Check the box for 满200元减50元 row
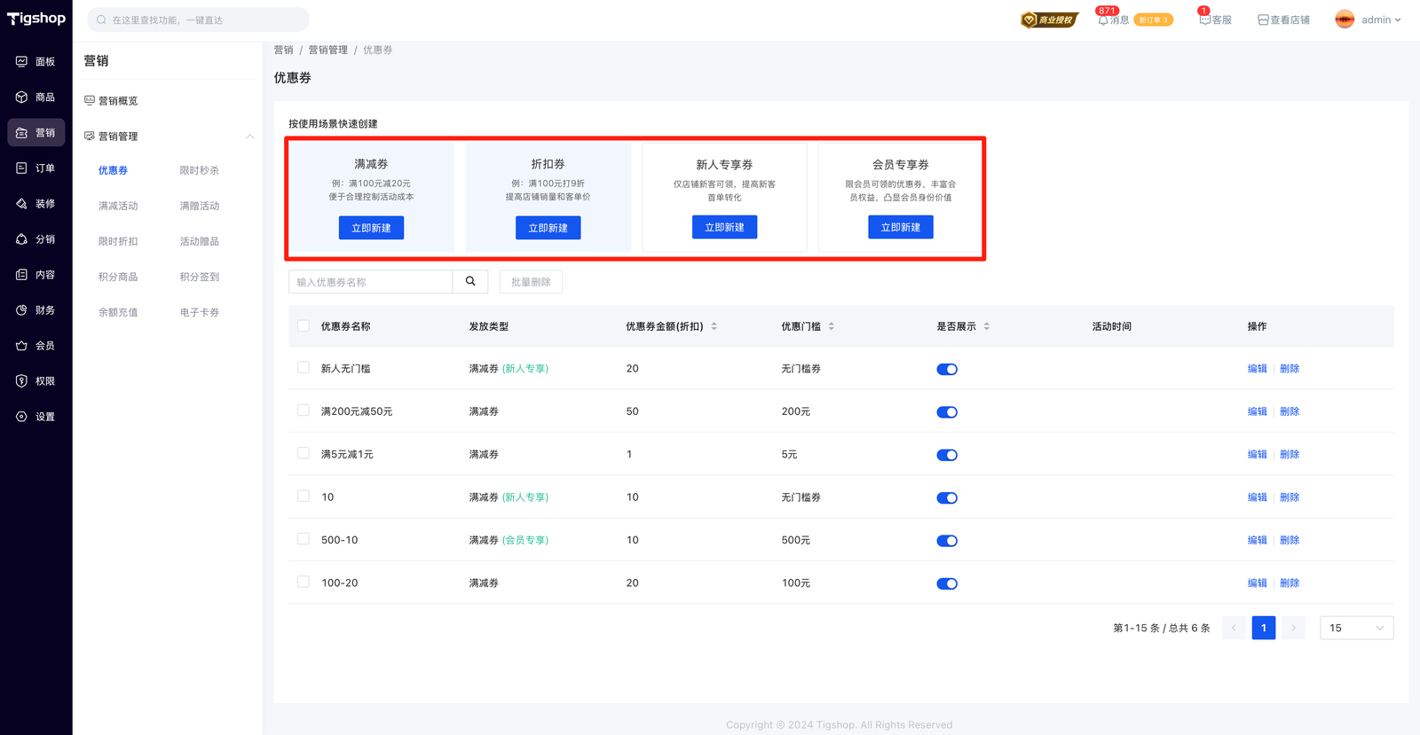Viewport: 1420px width, 735px height. click(304, 411)
